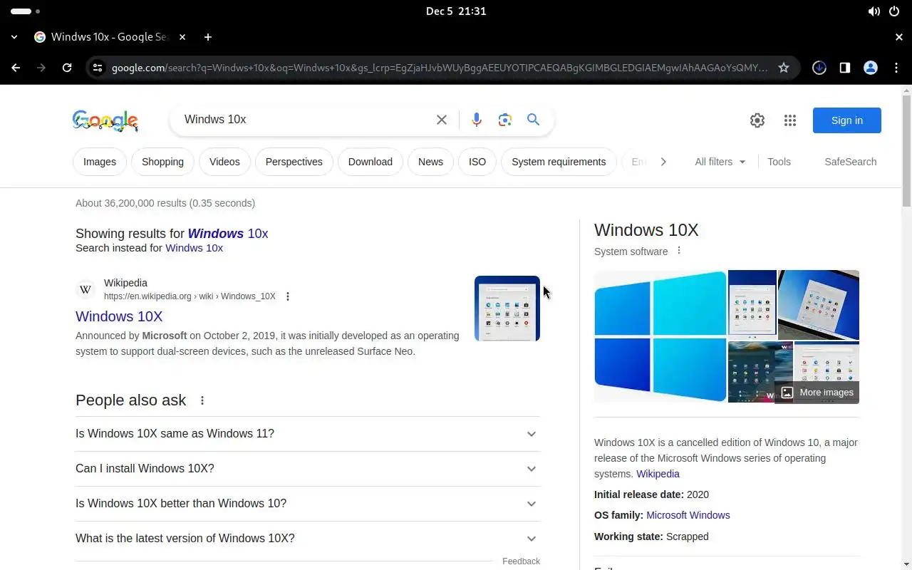Image resolution: width=912 pixels, height=570 pixels.
Task: Open laptop photo thumbnail in knowledge panel
Action: (819, 305)
